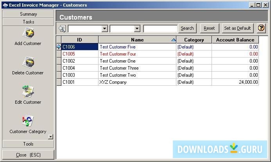The image size is (271, 162).
Task: Click the Test Customer Three name
Action: (x=119, y=68)
